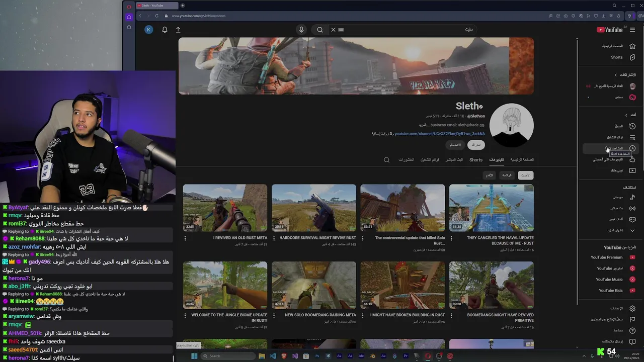
Task: Switch to the Playlists (قوائم التشغيل) channel tab
Action: point(430,160)
